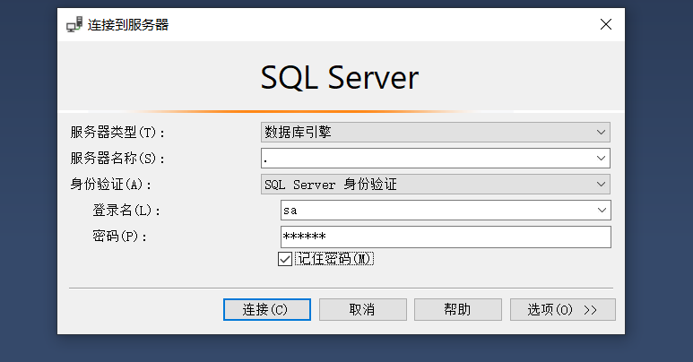Click the 取消 button
This screenshot has height=362, width=693.
(363, 309)
